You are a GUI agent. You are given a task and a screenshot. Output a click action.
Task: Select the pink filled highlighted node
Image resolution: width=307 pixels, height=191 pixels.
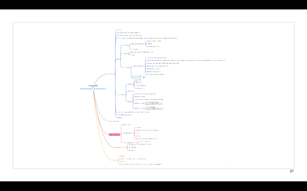(114, 135)
